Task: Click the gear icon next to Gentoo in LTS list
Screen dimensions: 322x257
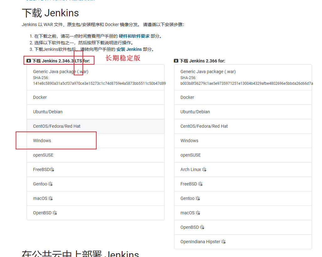Action: (x=50, y=184)
